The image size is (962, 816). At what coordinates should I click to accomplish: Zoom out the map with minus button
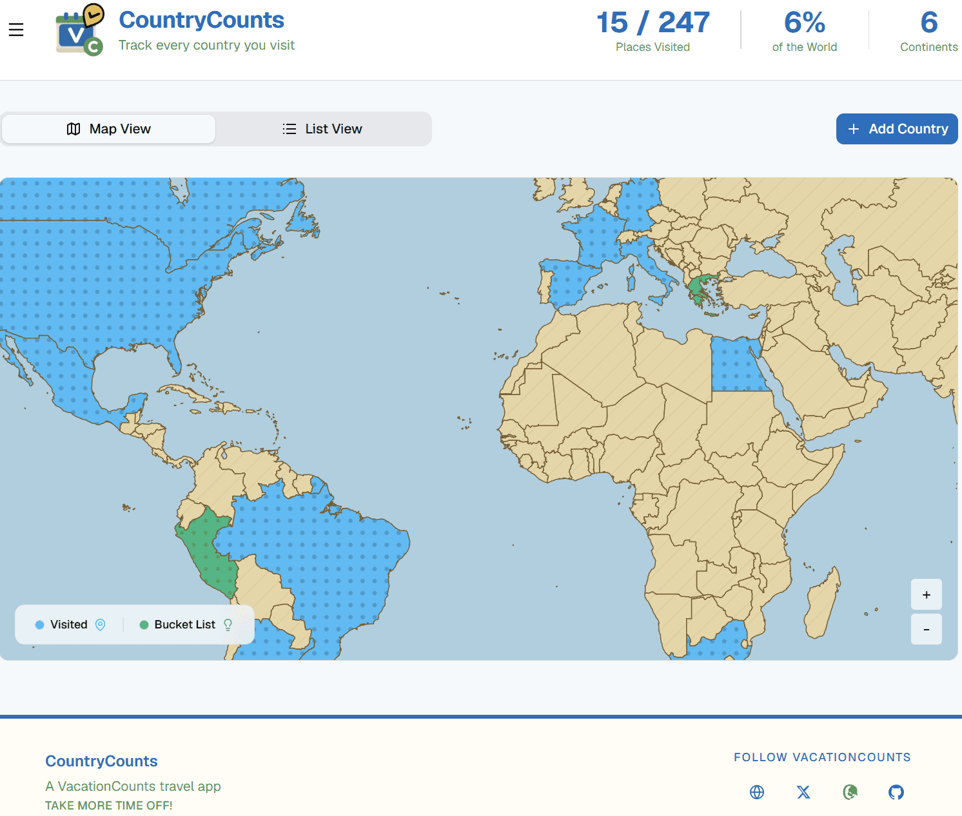tap(927, 629)
